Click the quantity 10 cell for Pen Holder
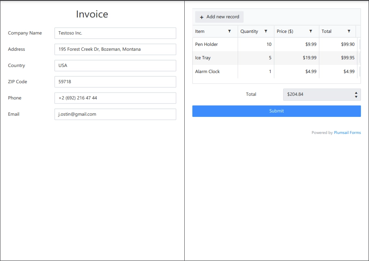This screenshot has height=261, width=369. (x=256, y=44)
